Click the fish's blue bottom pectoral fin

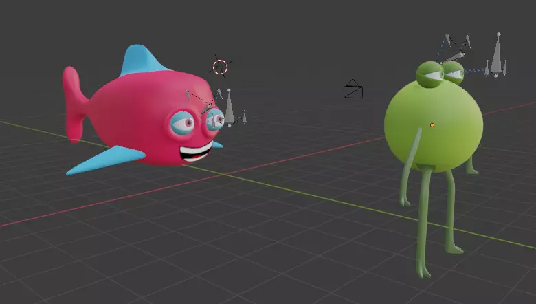[104, 159]
